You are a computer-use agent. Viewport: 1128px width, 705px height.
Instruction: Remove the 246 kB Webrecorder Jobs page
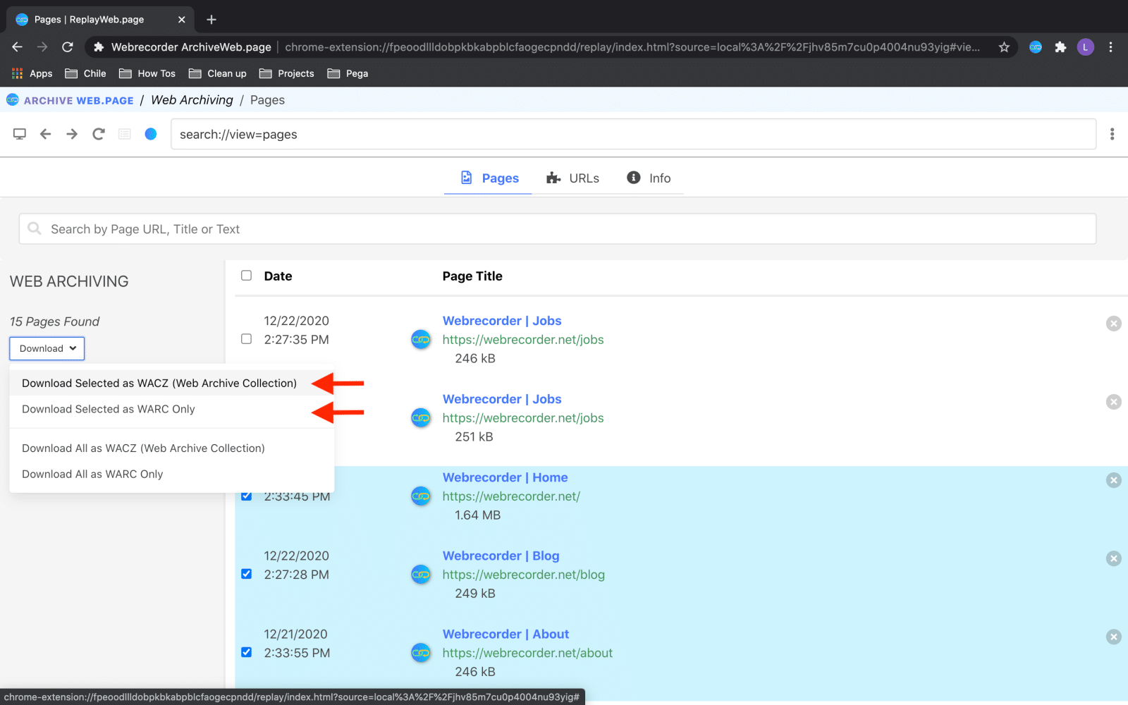click(x=1114, y=324)
